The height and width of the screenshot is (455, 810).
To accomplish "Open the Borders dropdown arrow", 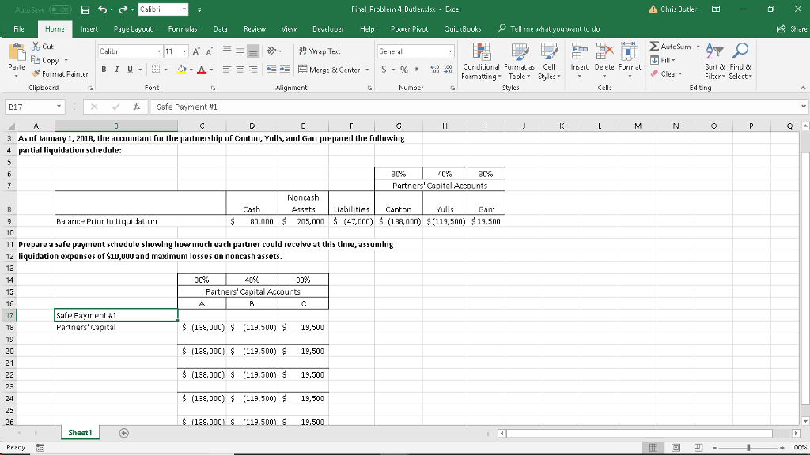I will click(x=166, y=70).
